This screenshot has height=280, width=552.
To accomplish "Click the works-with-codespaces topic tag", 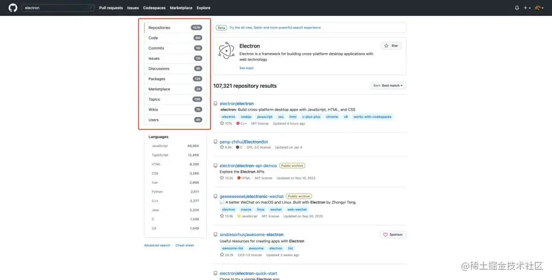I will coord(373,117).
